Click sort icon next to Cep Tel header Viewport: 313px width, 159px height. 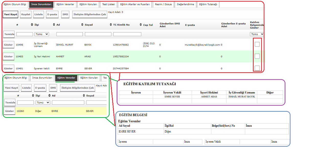[141, 25]
